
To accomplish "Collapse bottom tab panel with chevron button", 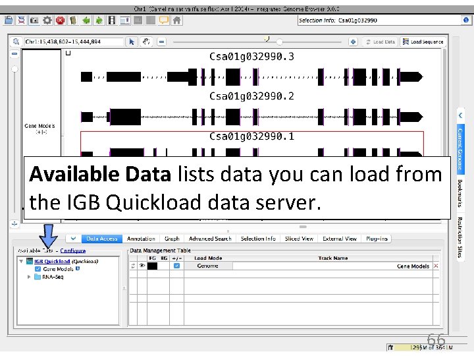I will [73, 239].
